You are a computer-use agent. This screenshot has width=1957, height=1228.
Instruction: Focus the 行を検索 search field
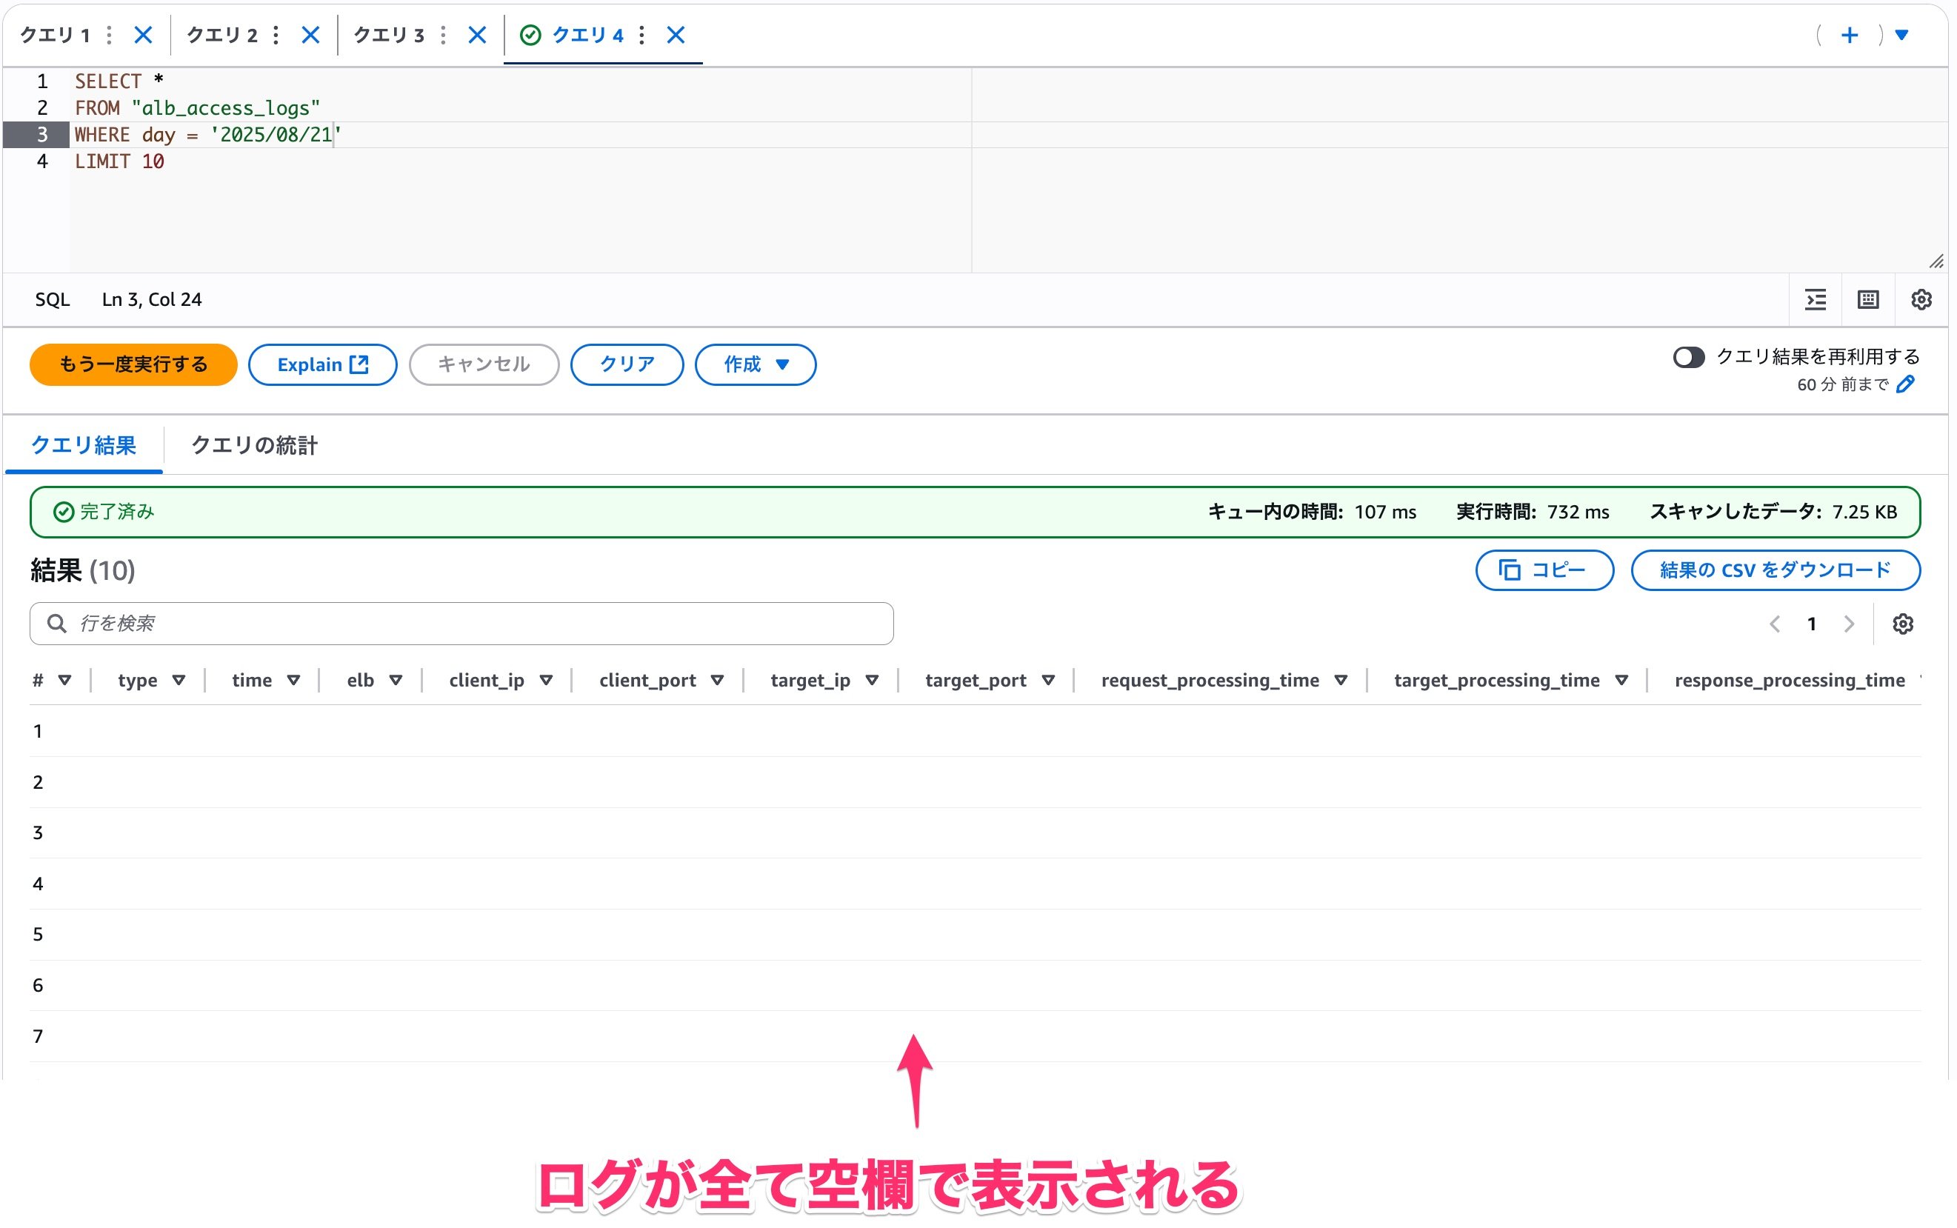tap(461, 624)
